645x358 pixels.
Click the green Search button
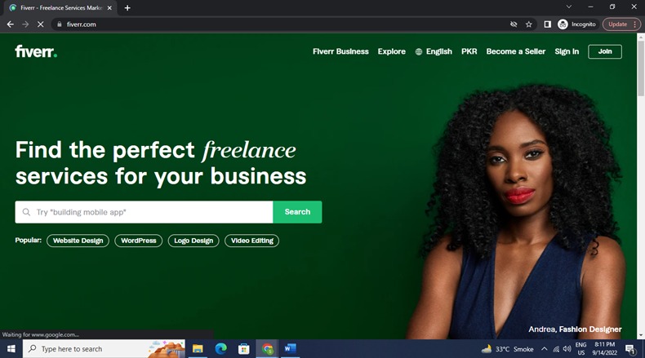click(x=297, y=212)
